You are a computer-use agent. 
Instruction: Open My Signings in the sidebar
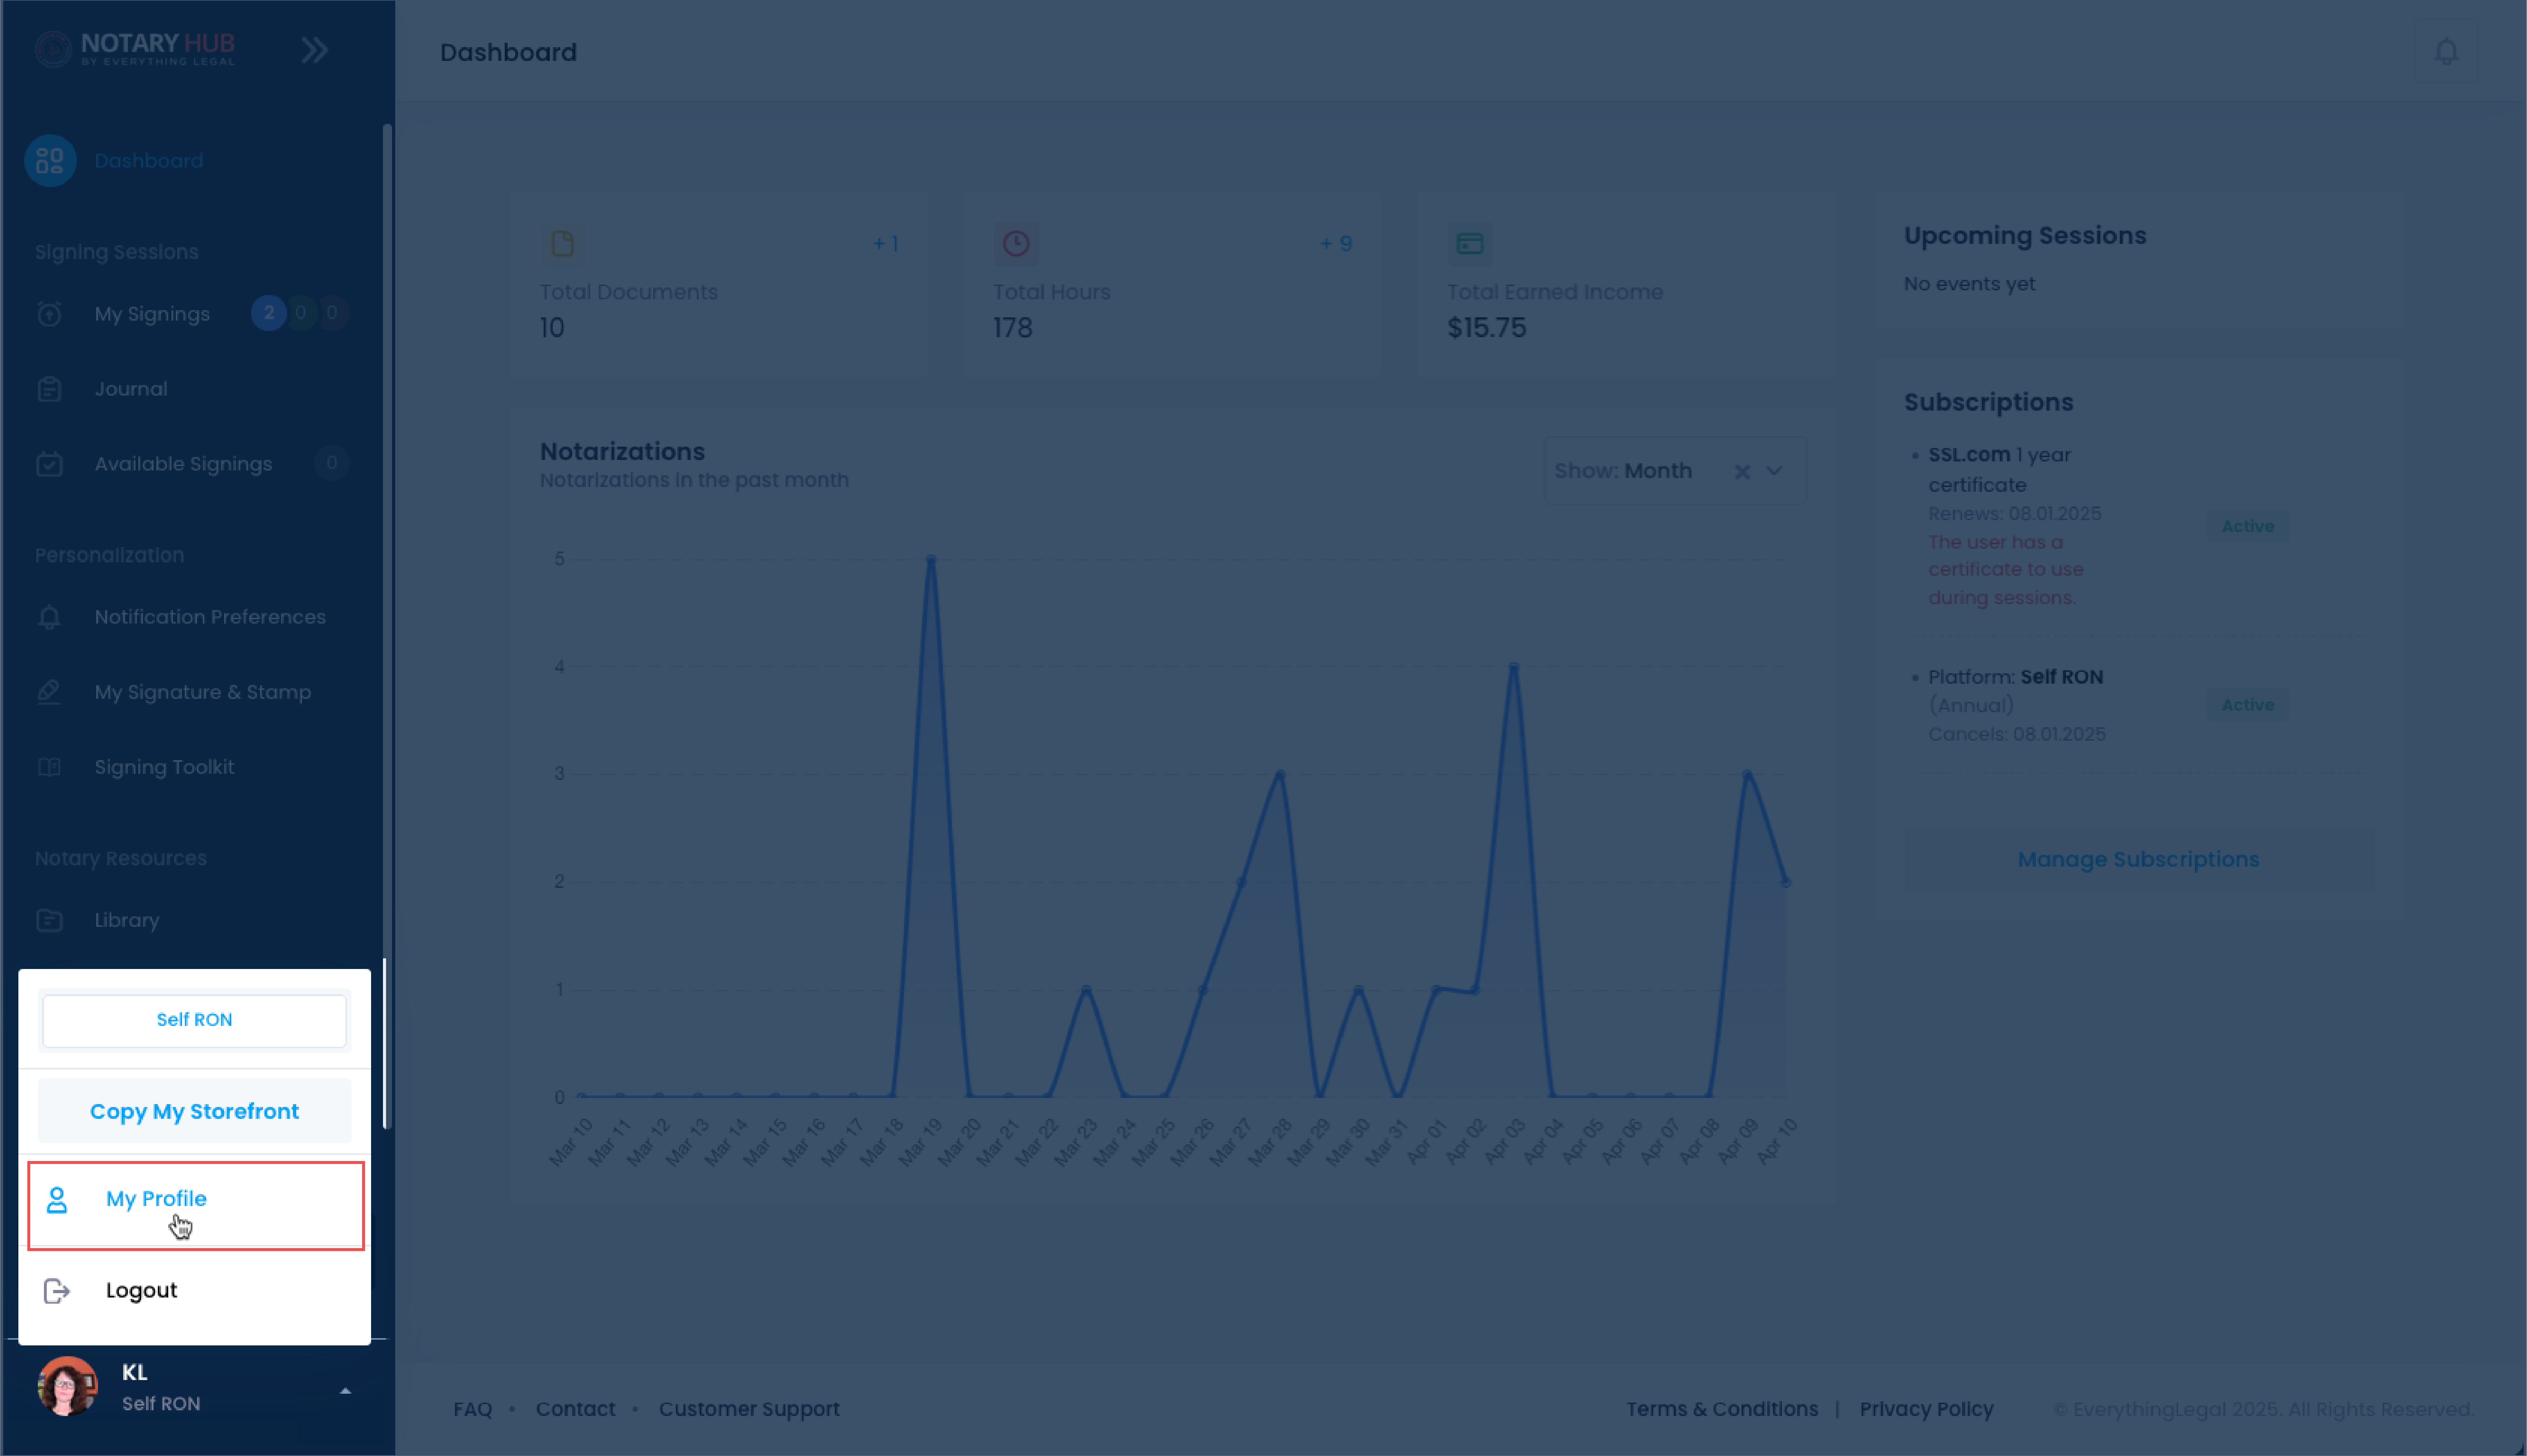152,314
